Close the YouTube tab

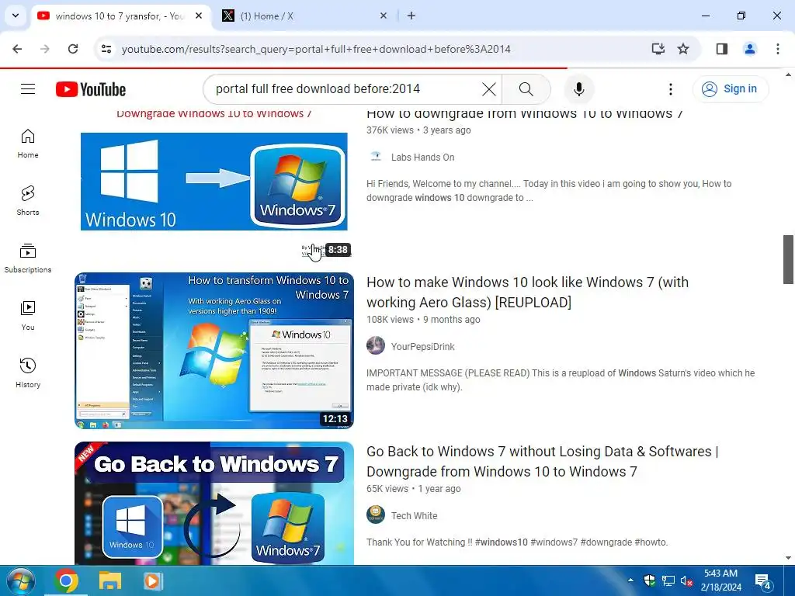tap(199, 16)
